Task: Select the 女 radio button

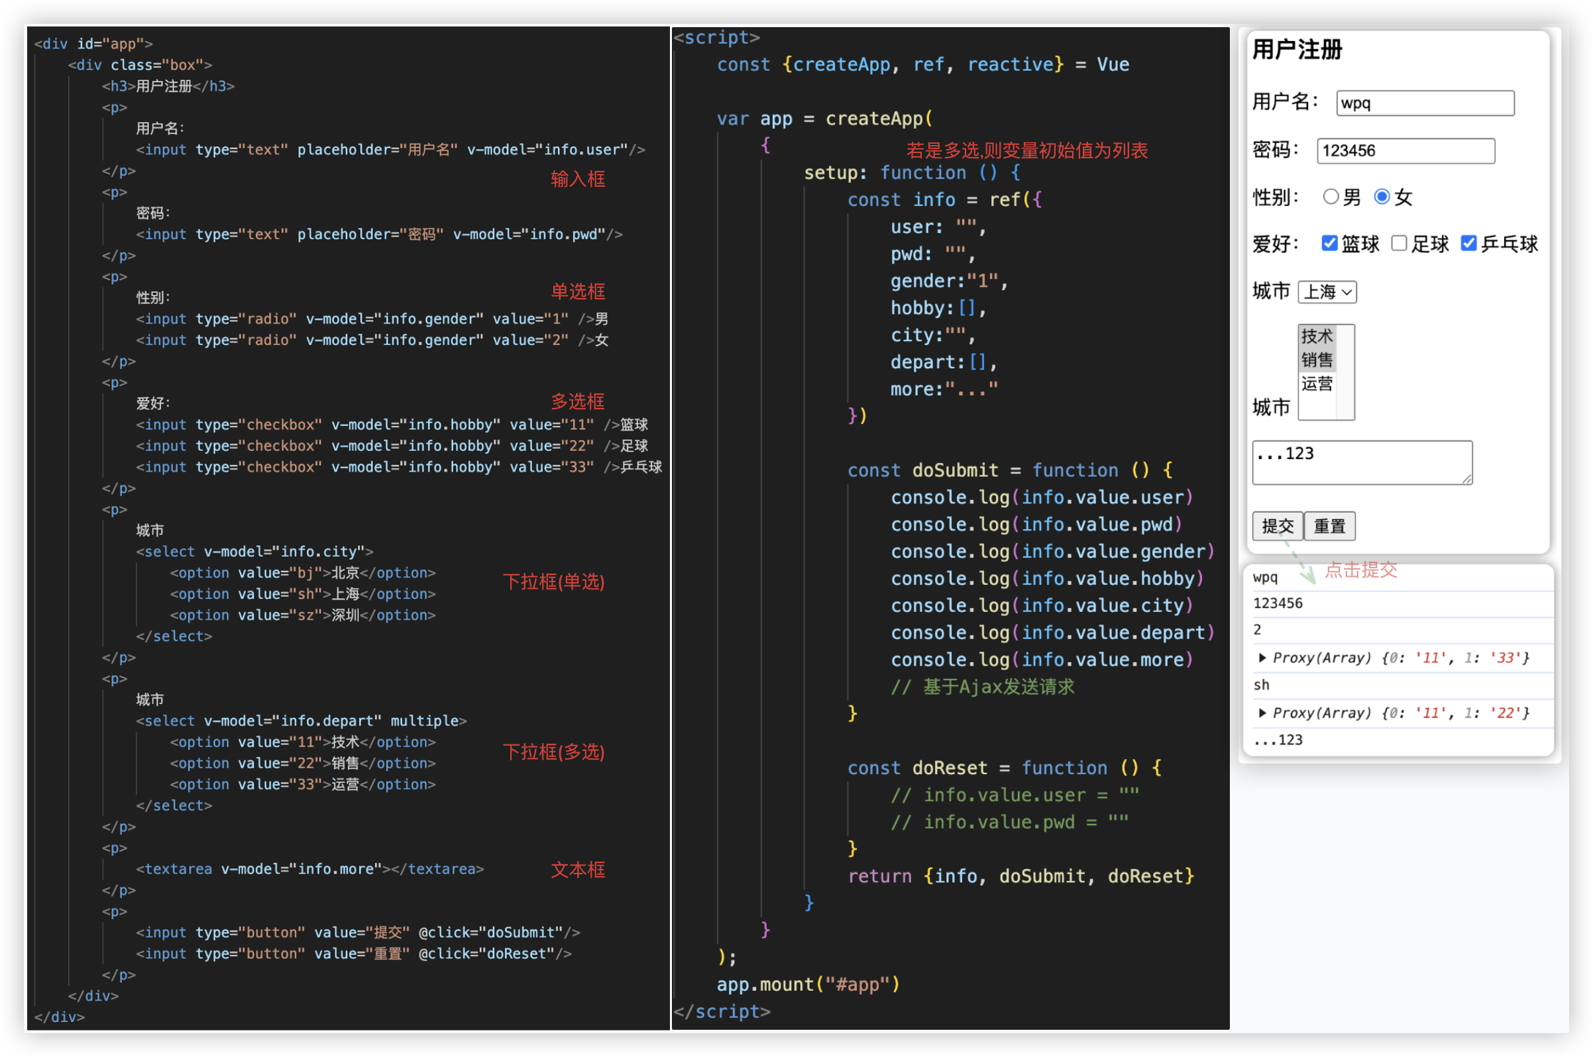Action: click(x=1381, y=196)
